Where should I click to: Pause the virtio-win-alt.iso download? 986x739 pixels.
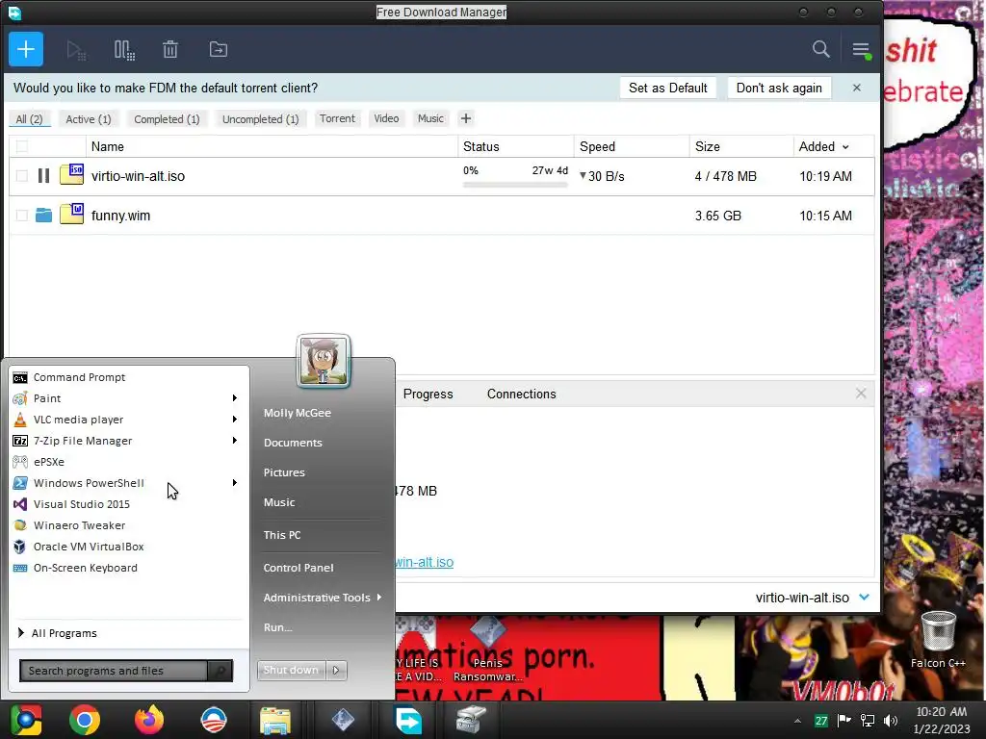[43, 176]
